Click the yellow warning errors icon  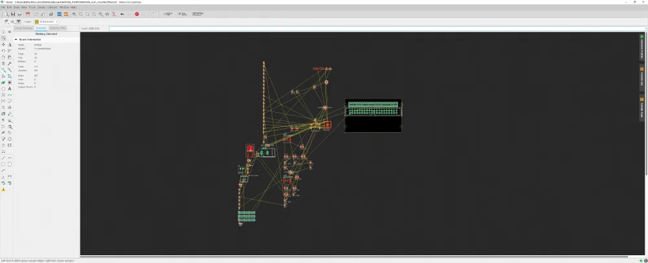coord(3,190)
